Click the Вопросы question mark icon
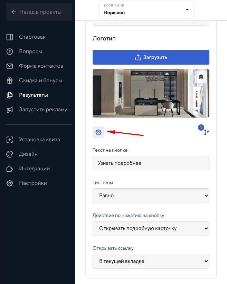 pos(10,51)
